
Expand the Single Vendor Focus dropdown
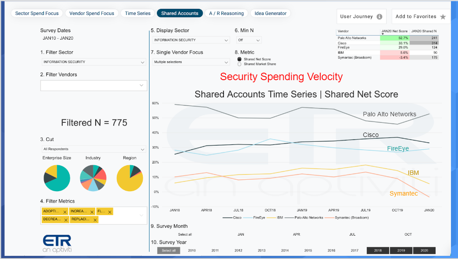[x=191, y=62]
